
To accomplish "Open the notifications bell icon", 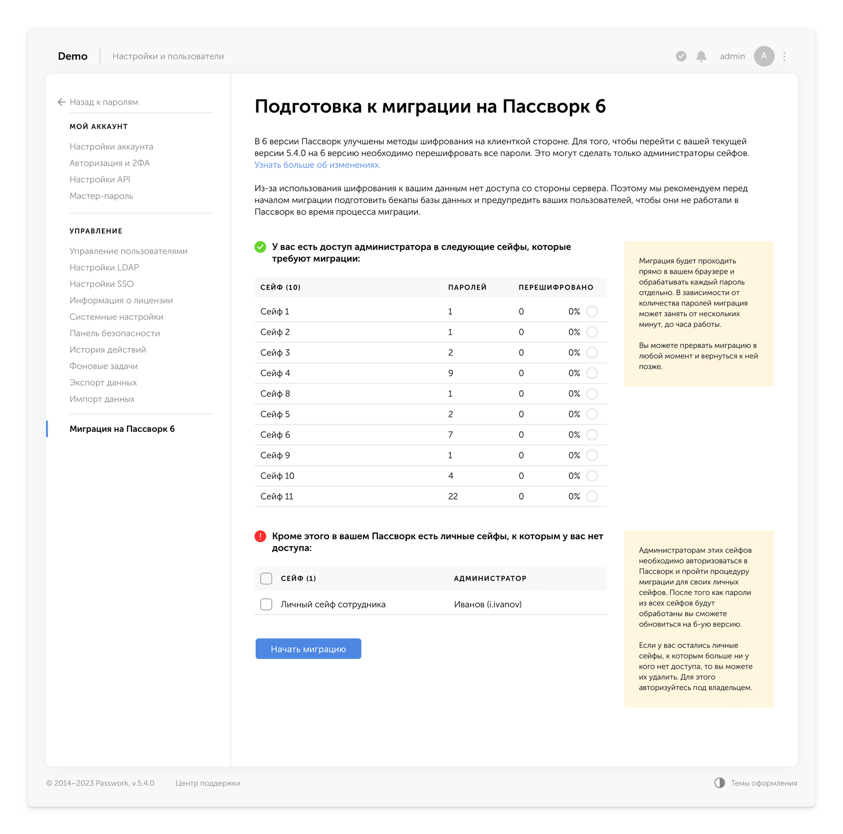I will (x=701, y=56).
